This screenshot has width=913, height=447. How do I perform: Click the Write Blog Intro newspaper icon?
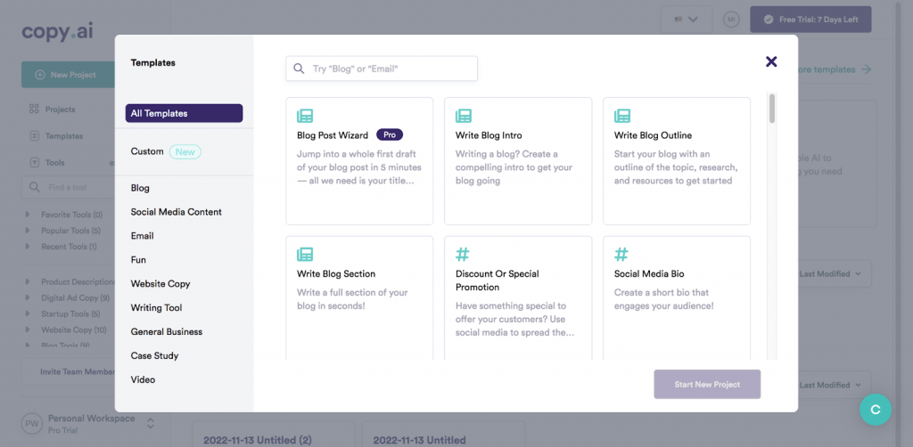pyautogui.click(x=464, y=116)
